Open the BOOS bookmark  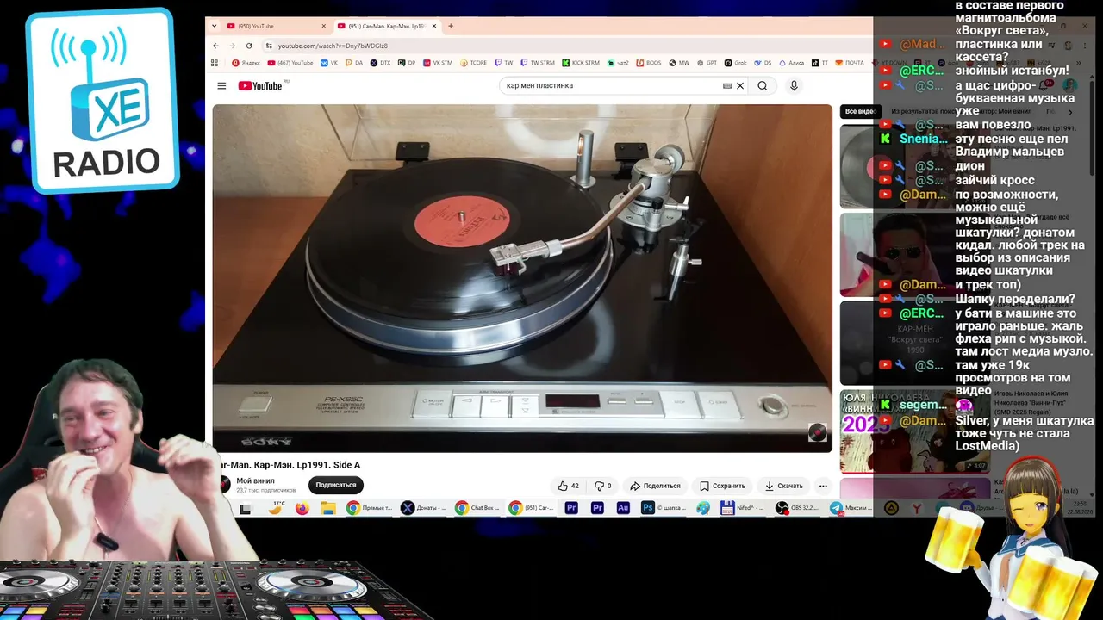tap(649, 63)
